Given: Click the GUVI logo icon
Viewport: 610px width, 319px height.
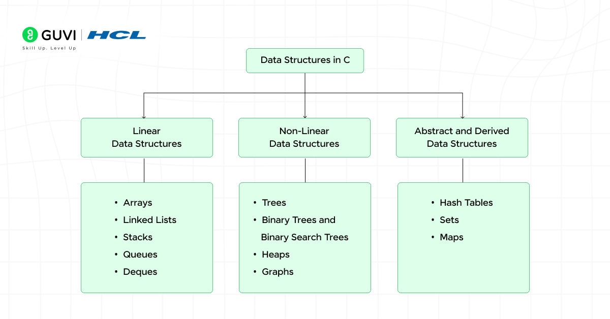Looking at the screenshot, I should (x=30, y=35).
